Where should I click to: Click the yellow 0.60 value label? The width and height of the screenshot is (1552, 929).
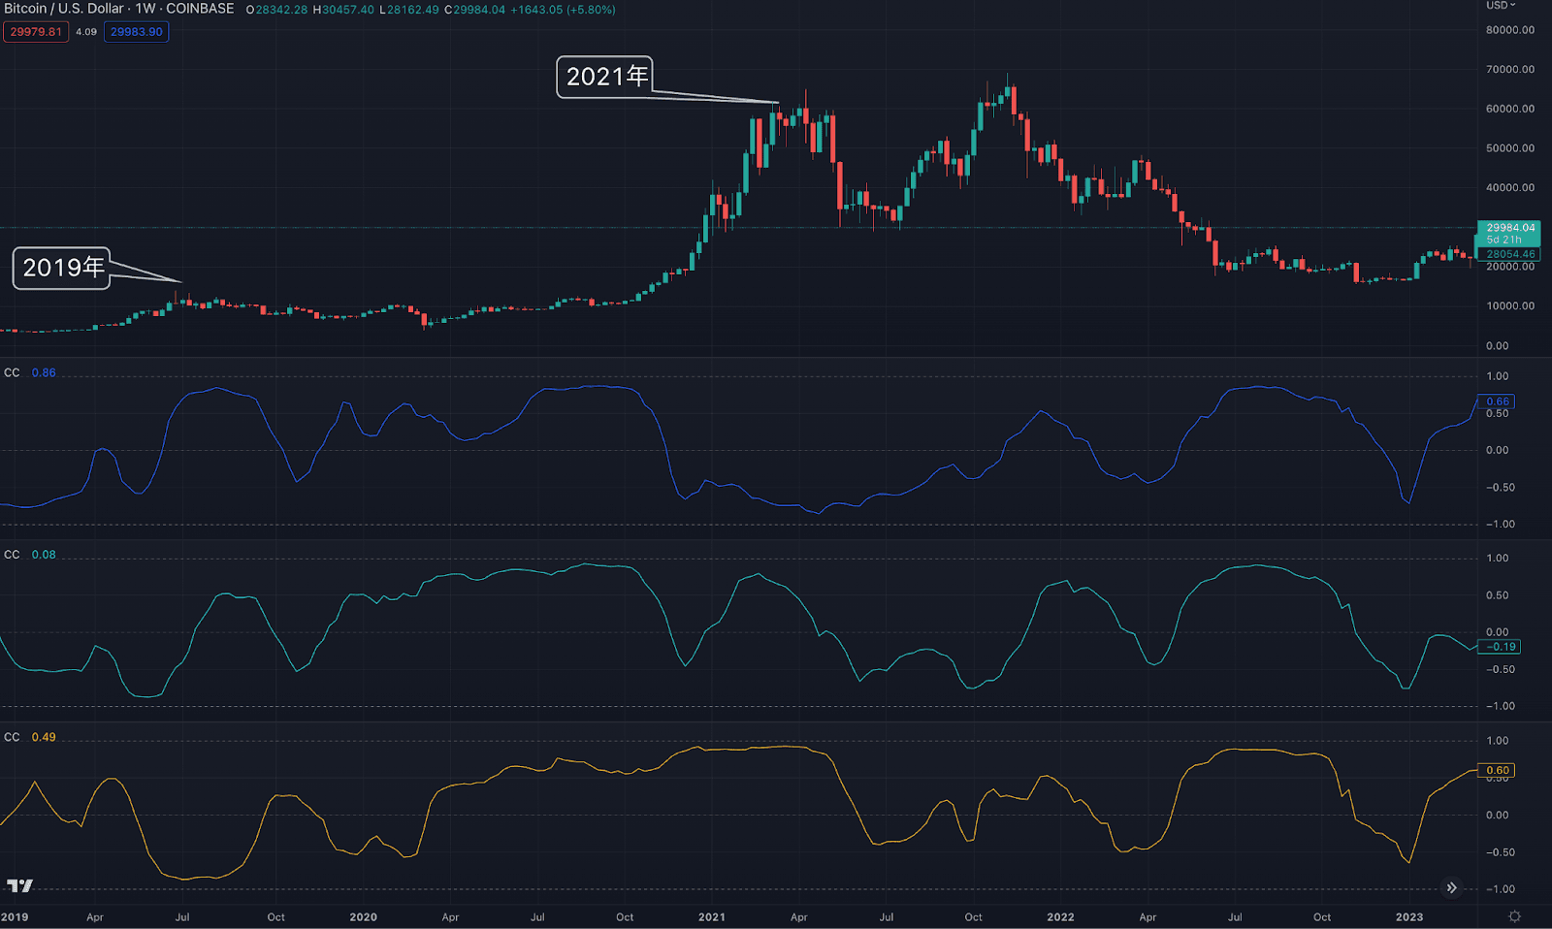(x=1498, y=770)
